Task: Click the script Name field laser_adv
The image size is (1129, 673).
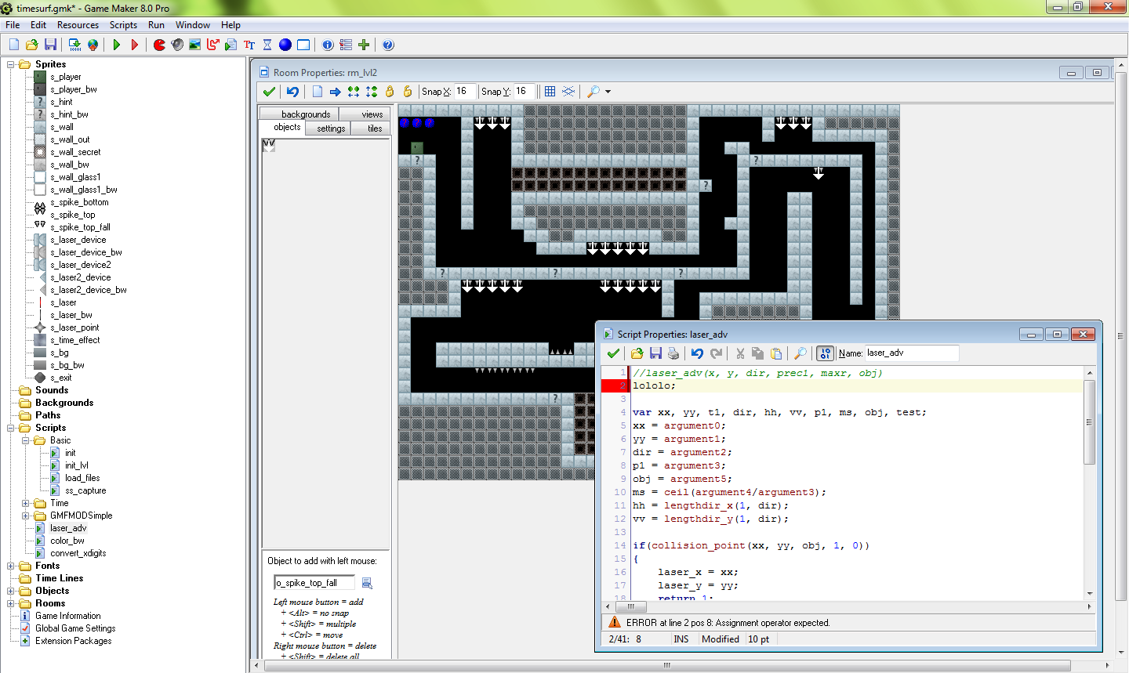Action: pos(912,353)
